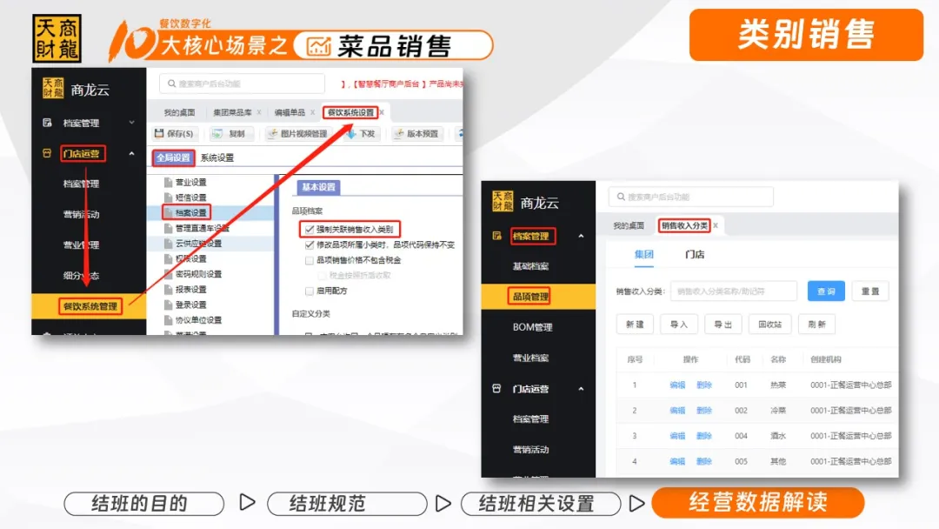Click 档案管理 sidebar icon in 餐饮系统设置 window
The image size is (939, 529).
47,123
